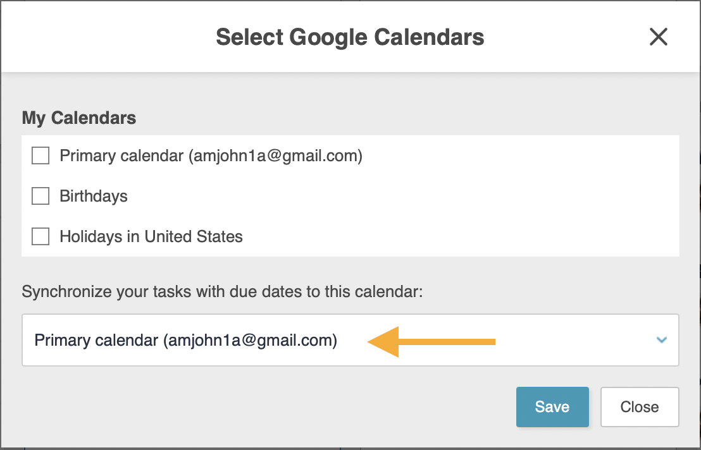Click the Select Google Calendars title
This screenshot has width=701, height=450.
[350, 37]
